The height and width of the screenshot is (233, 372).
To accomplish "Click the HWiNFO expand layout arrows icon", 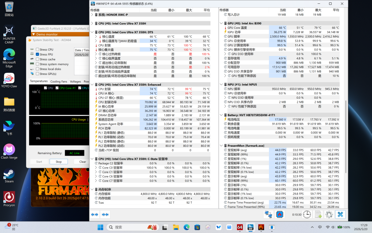I will tap(95, 214).
